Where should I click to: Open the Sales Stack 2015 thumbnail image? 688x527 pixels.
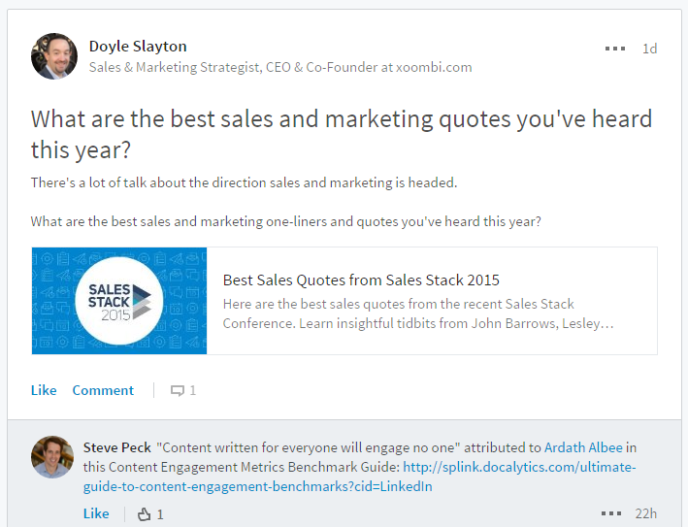119,301
